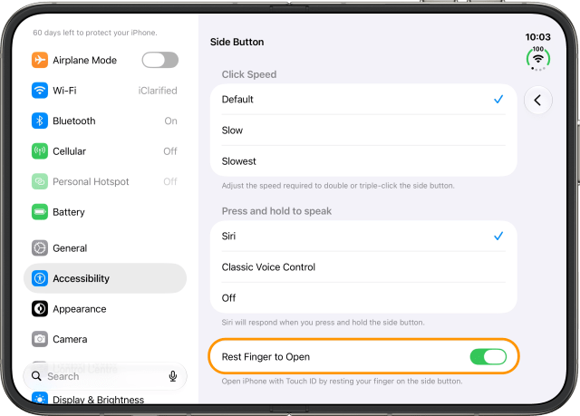Open General via the gear icon
Viewport: 580px width, 416px height.
point(40,248)
